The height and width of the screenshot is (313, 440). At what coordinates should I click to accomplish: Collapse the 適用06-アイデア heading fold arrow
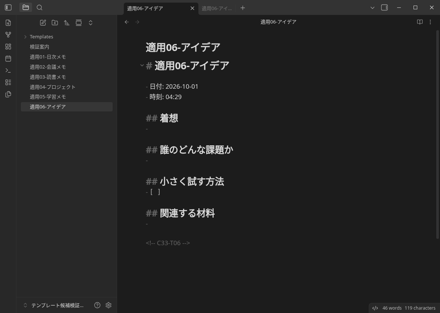(142, 66)
